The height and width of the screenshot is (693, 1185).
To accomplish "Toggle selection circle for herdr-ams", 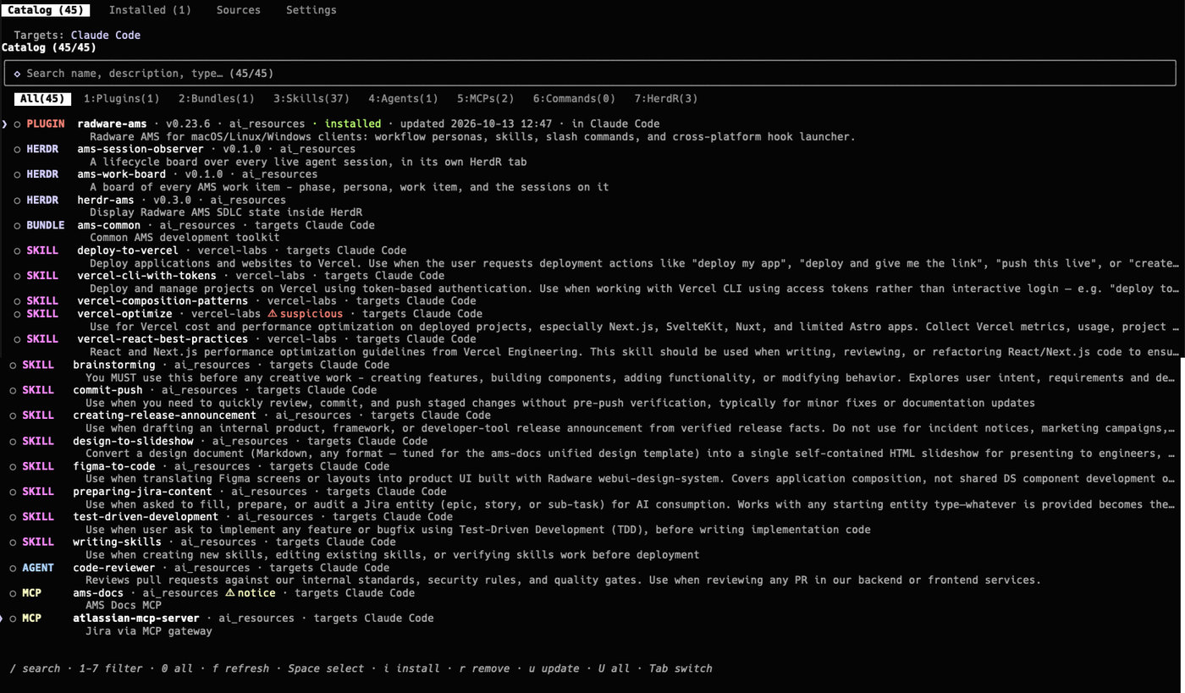I will pos(17,201).
